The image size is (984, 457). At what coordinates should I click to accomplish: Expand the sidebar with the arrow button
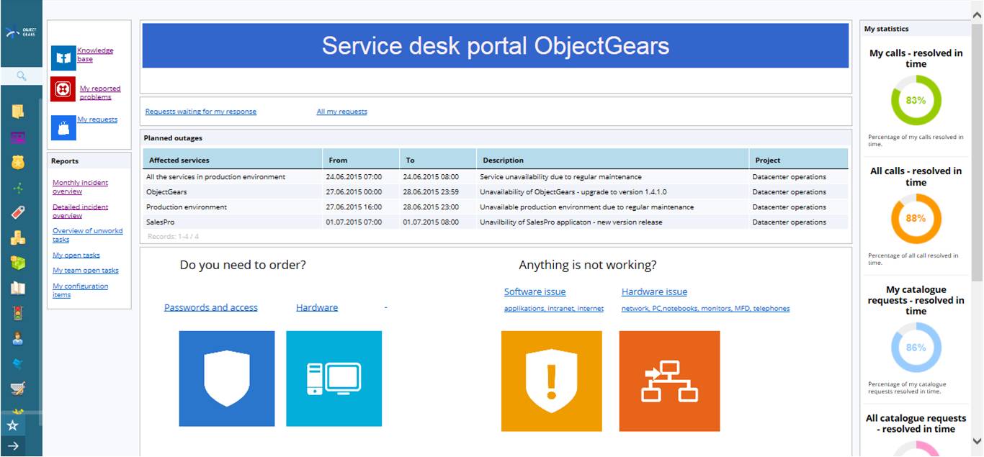12,446
